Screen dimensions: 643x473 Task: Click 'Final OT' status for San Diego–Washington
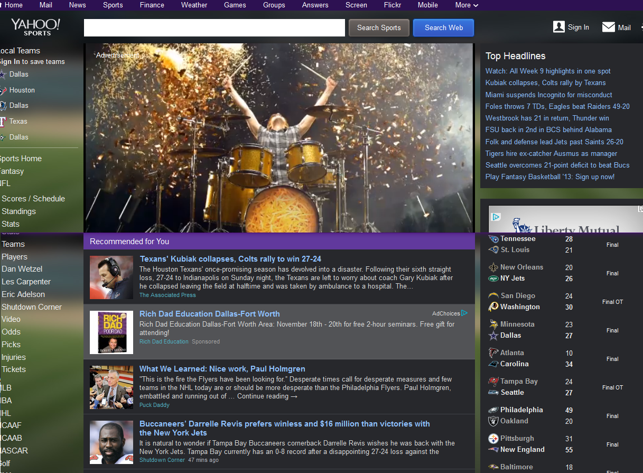[x=612, y=302]
